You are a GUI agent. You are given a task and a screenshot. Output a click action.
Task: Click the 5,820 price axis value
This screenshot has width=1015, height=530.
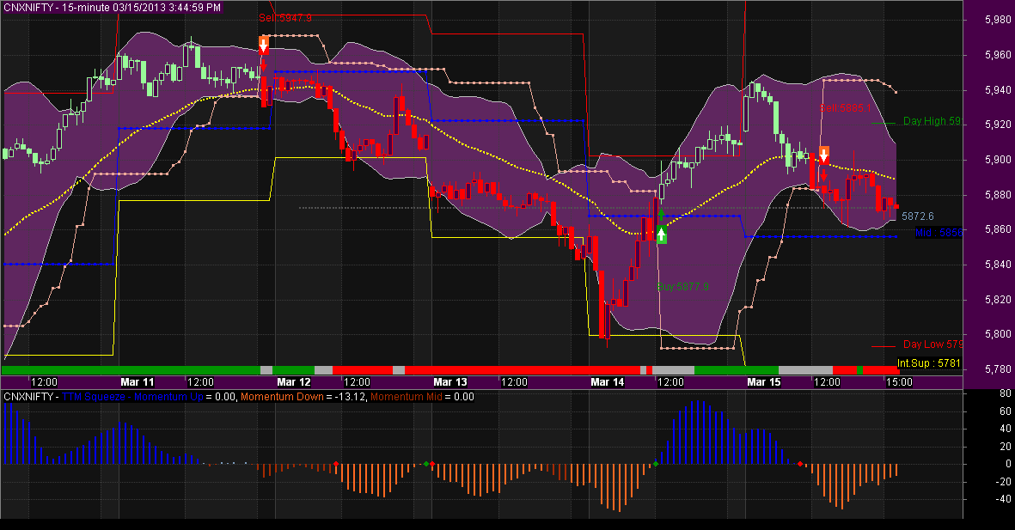998,300
